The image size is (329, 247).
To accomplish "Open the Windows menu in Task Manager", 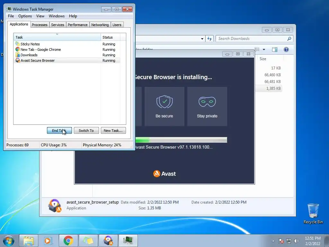I will 57,16.
